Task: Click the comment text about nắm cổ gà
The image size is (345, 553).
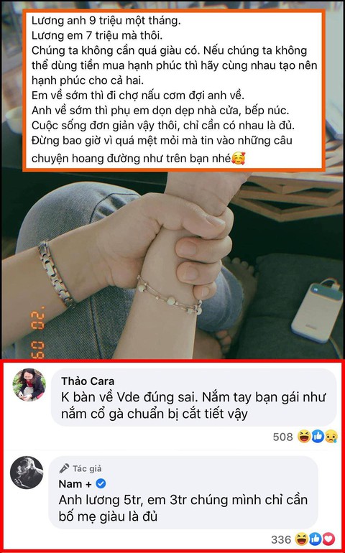Action: click(193, 405)
